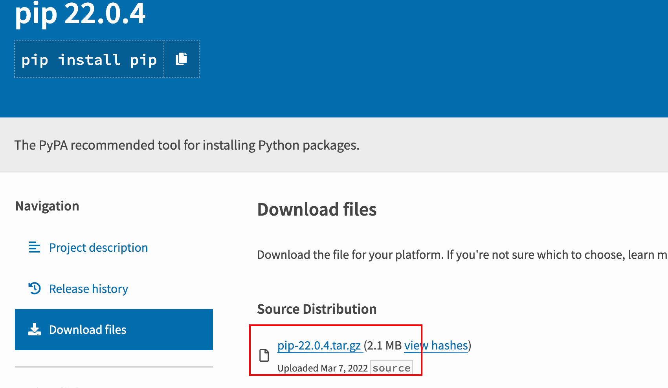Download the pip-22.0.4.tar.gz source file
The height and width of the screenshot is (388, 668).
319,346
